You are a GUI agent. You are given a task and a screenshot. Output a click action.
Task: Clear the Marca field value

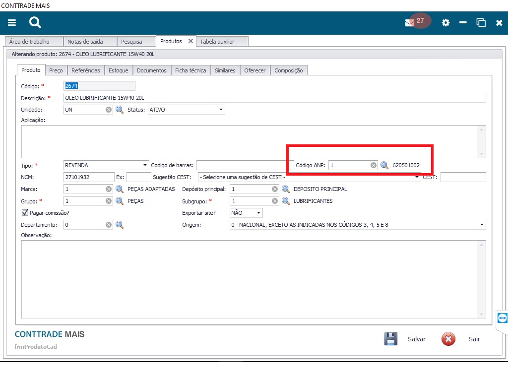[x=109, y=189]
